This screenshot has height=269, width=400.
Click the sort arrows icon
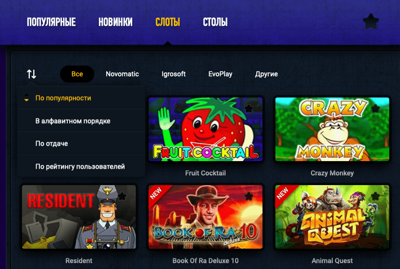click(x=32, y=74)
